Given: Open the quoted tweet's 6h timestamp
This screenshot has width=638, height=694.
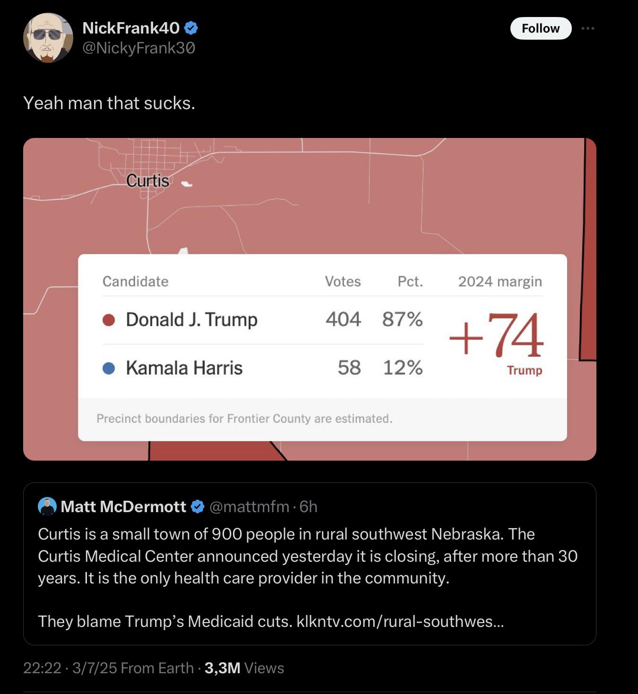Looking at the screenshot, I should [309, 507].
